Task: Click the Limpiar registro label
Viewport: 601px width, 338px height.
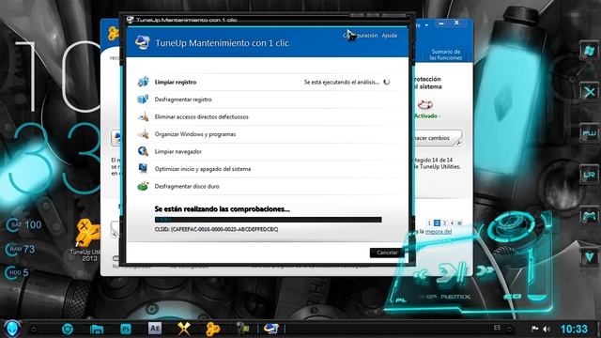Action: pos(176,82)
